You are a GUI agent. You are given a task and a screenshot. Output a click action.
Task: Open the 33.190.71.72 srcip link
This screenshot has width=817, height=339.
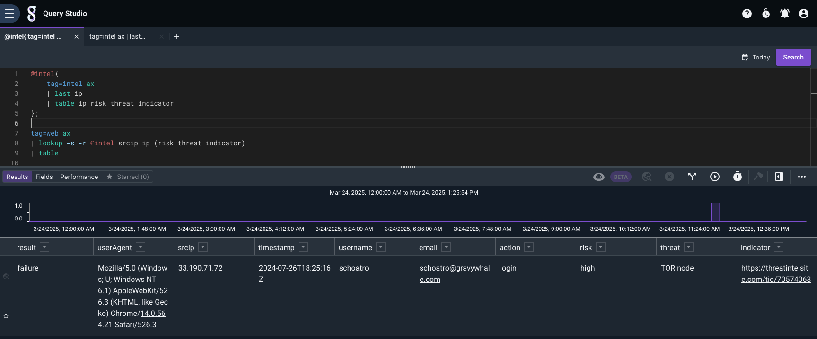200,268
